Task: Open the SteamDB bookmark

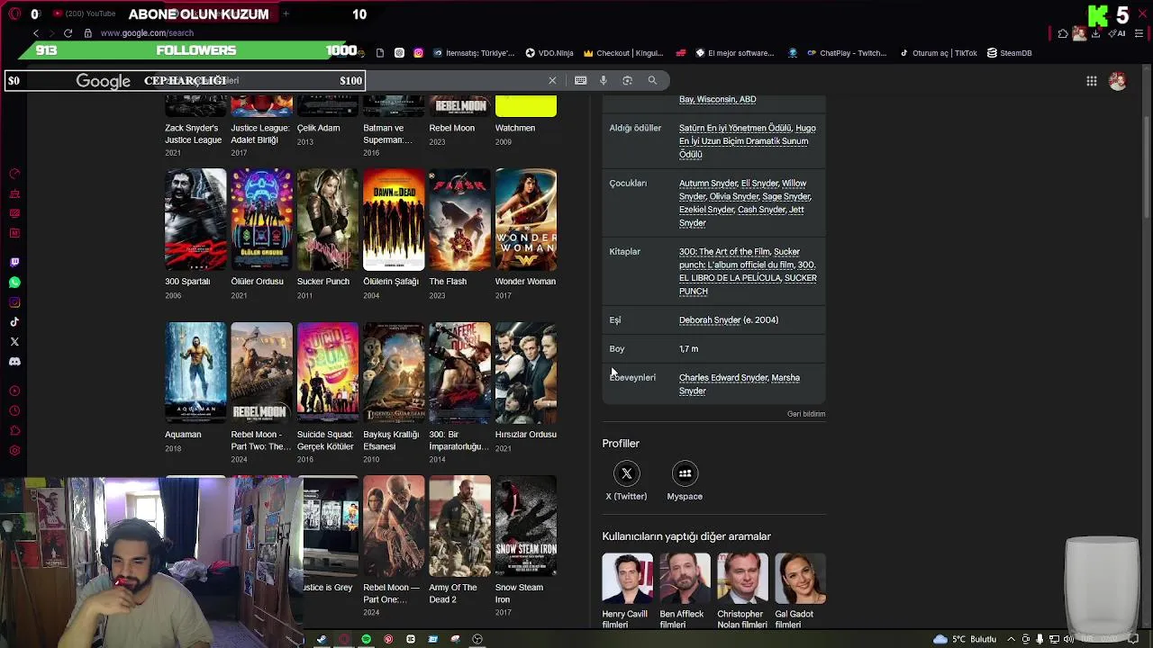Action: [x=1009, y=53]
